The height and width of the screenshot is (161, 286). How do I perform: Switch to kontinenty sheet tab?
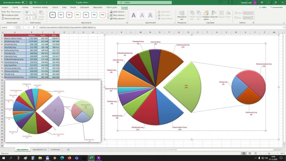pyautogui.click(x=55, y=150)
